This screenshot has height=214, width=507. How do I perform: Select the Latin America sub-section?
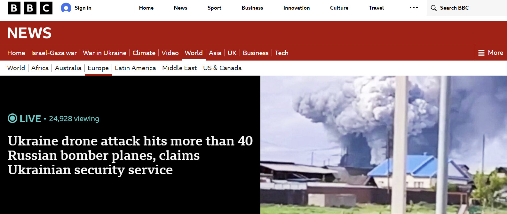[x=135, y=68]
